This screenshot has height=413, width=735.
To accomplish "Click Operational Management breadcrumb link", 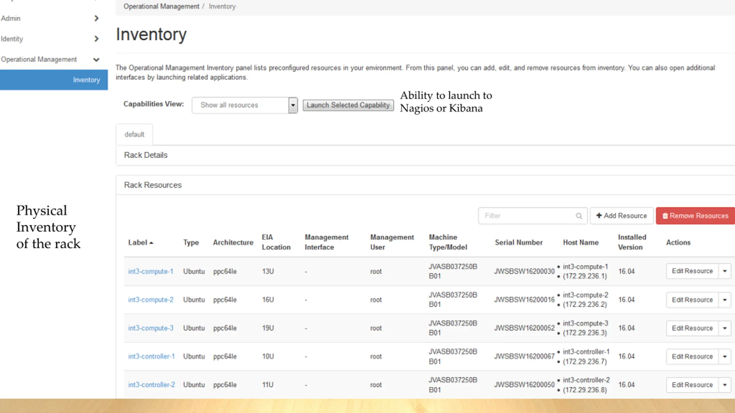I will click(x=161, y=6).
